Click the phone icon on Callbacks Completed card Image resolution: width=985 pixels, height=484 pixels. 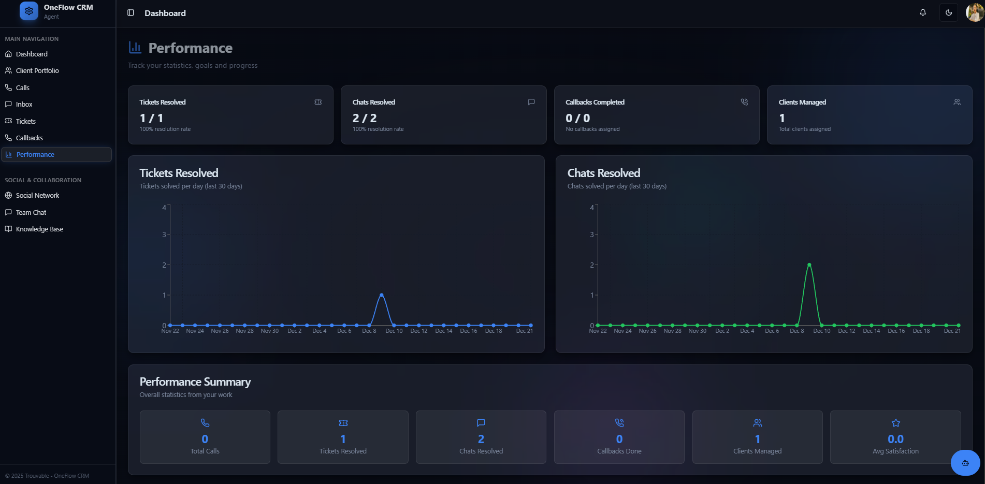click(x=744, y=102)
